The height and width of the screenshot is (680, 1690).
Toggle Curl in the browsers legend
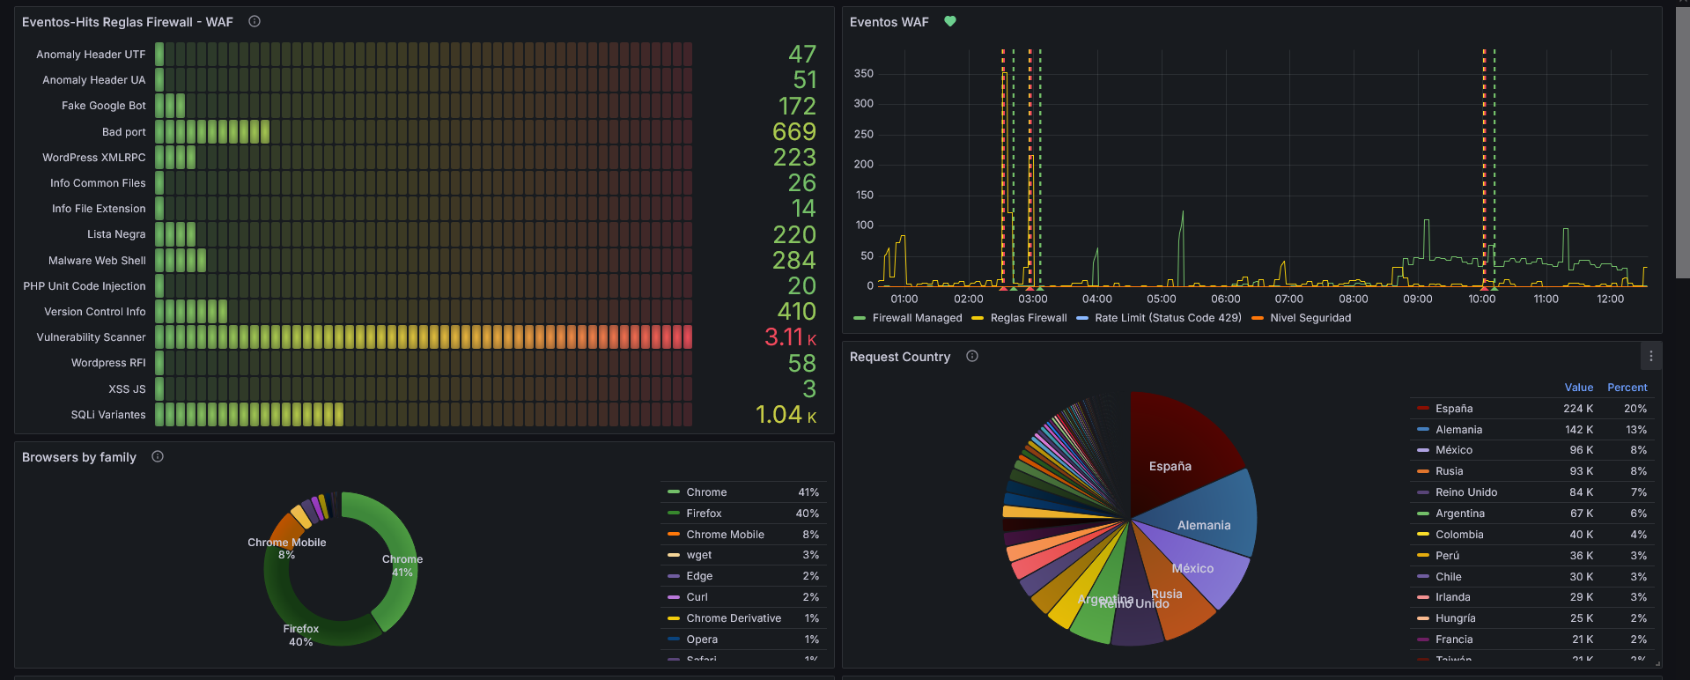point(697,597)
